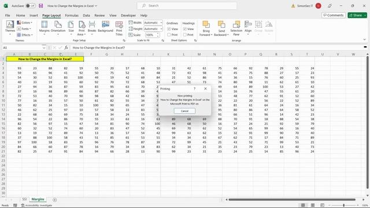
Task: Select the yellow title cell A1
Action: pyautogui.click(x=45, y=59)
